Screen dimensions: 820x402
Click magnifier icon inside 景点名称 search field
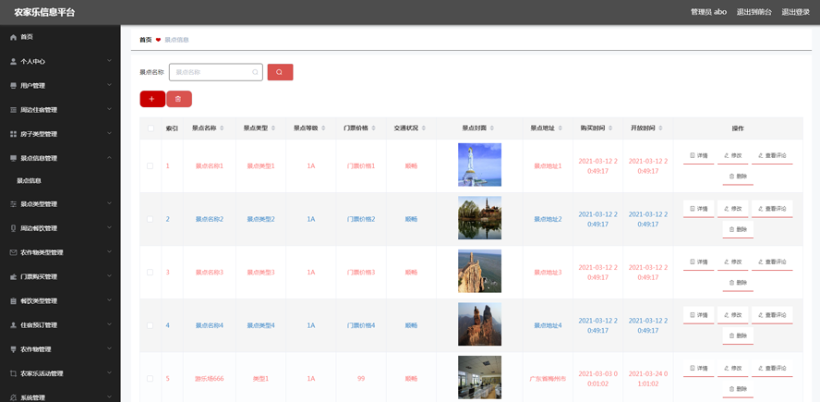255,72
